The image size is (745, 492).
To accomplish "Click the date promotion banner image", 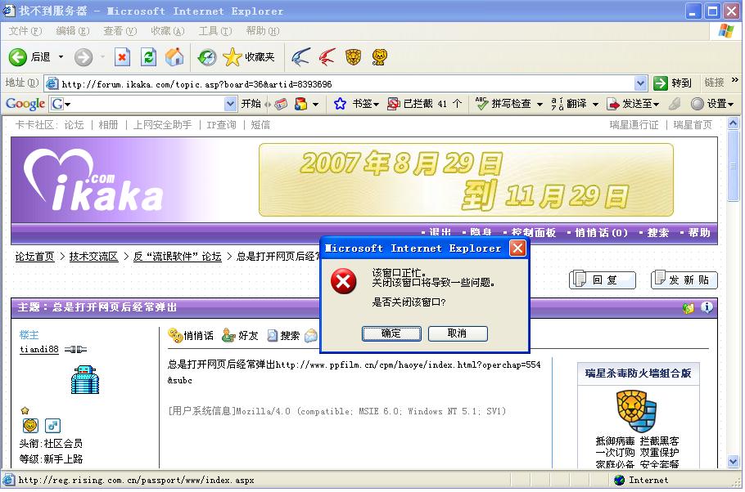I will pos(466,180).
